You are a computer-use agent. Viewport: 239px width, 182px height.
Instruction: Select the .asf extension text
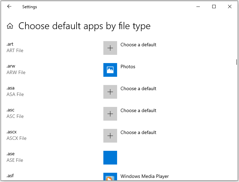coord(10,175)
